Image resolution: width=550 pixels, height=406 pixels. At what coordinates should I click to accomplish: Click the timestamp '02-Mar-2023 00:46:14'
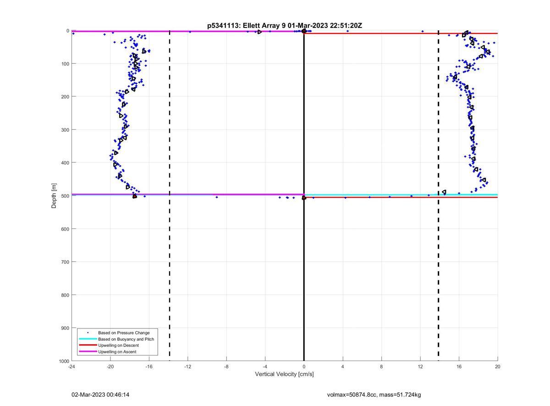(100, 395)
